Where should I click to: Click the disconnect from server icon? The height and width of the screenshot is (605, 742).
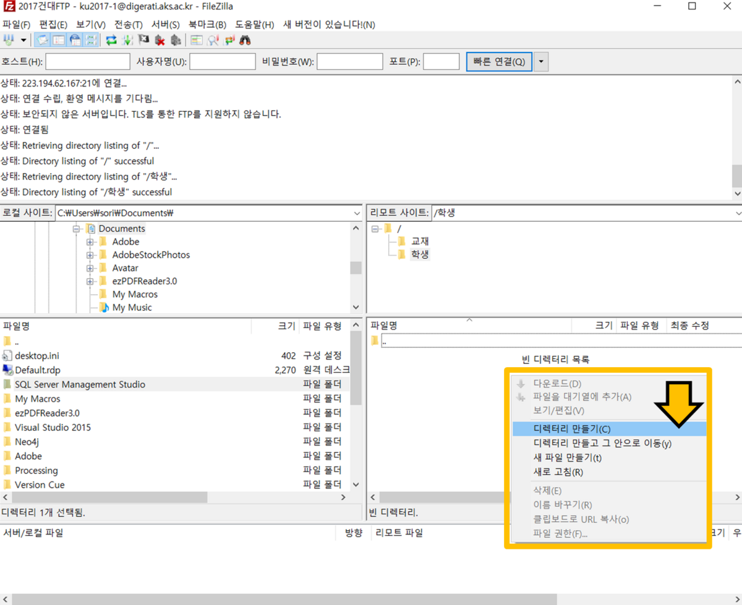point(160,40)
